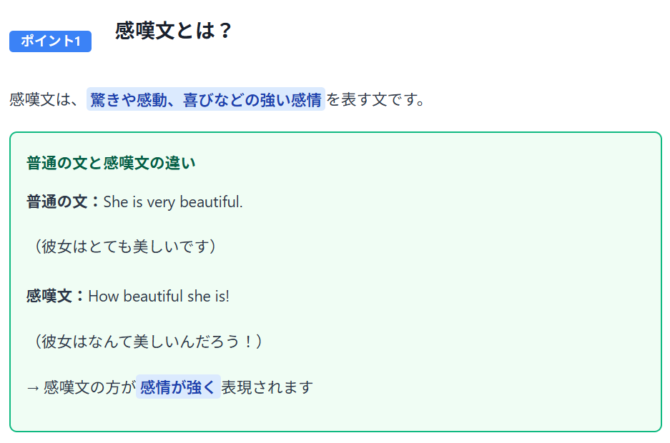Click the heading 感嘆文とは？
This screenshot has width=670, height=443.
point(174,31)
